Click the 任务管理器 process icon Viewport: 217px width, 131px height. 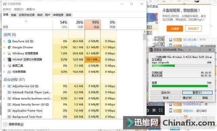coord(9,72)
